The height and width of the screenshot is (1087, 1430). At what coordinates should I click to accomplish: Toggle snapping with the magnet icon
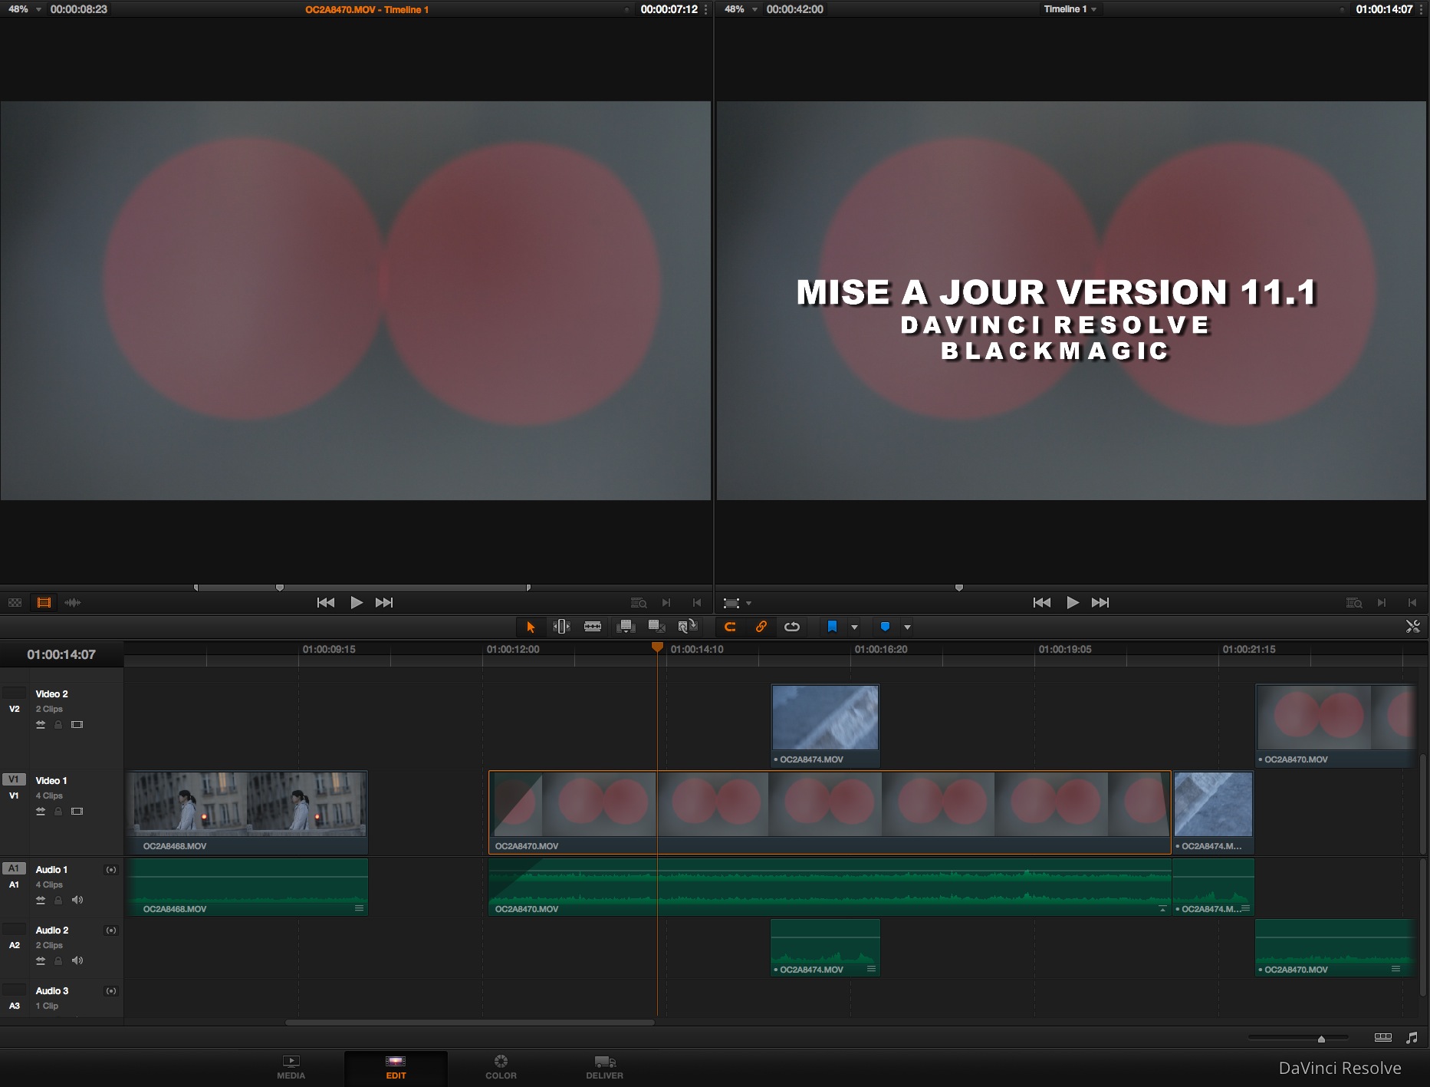pyautogui.click(x=729, y=627)
